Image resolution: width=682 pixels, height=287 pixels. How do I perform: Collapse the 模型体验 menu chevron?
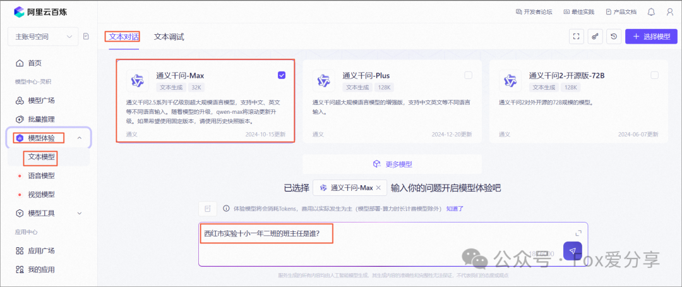point(79,138)
